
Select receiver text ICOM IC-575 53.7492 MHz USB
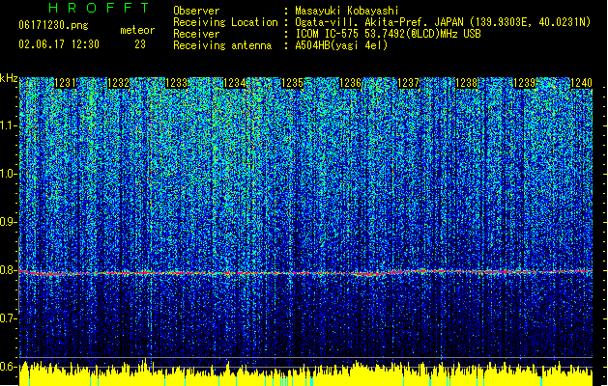click(388, 34)
